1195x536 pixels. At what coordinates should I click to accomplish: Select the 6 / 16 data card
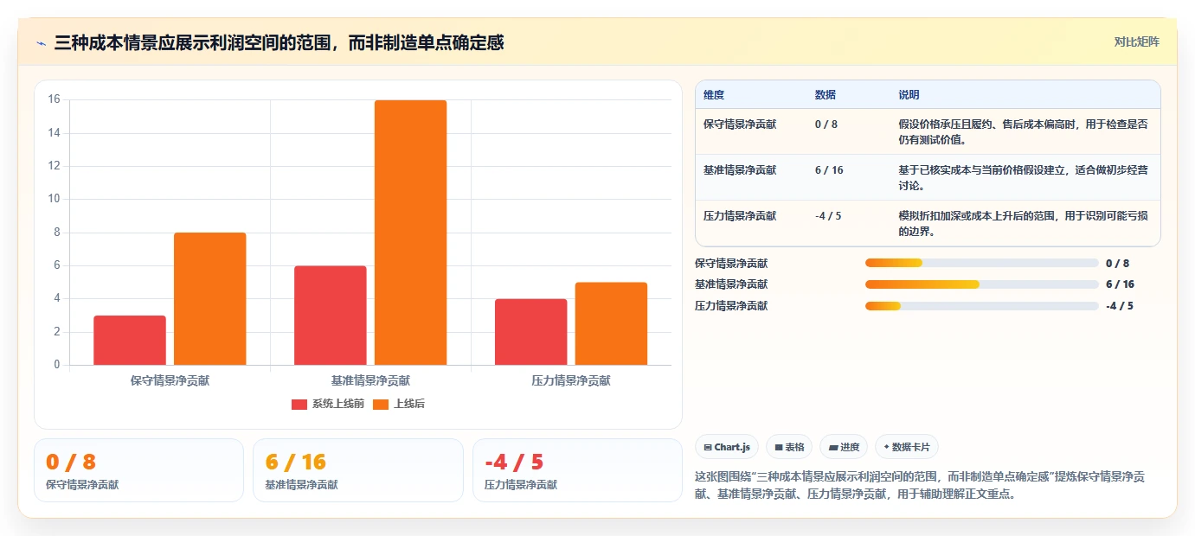[358, 470]
